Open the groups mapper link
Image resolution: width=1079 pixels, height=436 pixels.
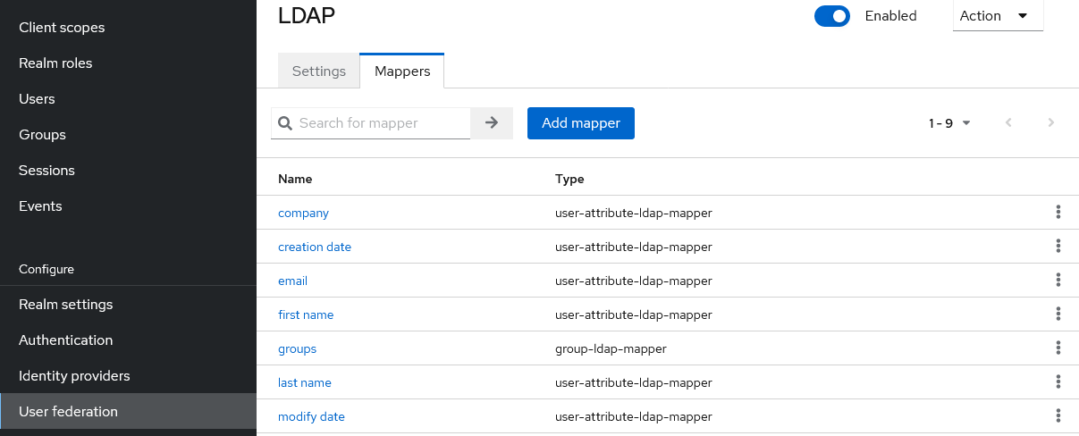(x=298, y=348)
